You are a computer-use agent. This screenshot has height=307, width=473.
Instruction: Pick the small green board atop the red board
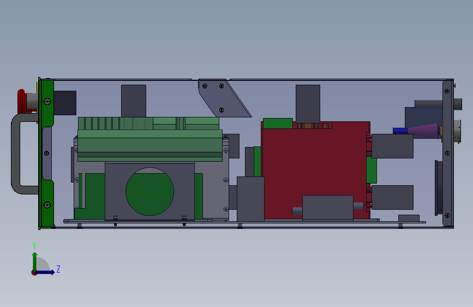[x=278, y=123]
